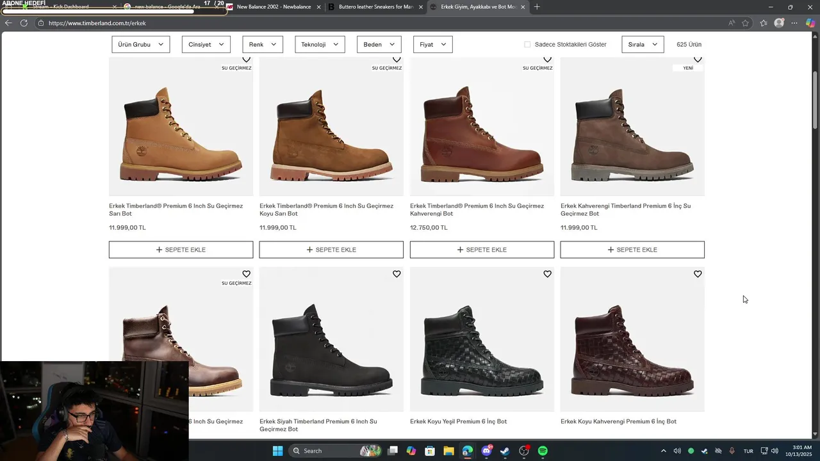Switch to new balance Google search tab
The image size is (820, 461).
point(170,7)
